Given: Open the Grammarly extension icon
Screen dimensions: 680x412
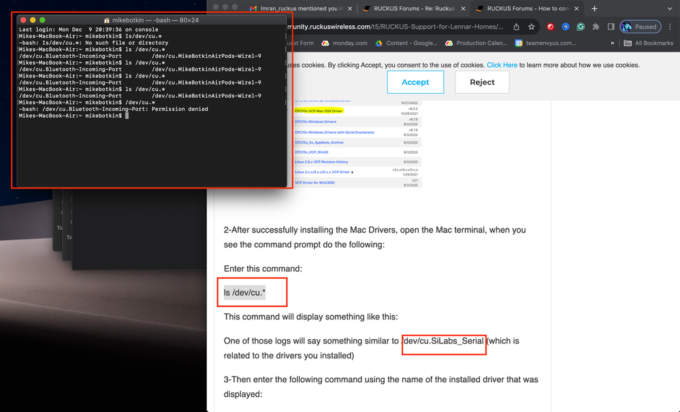Looking at the screenshot, I should 581,27.
